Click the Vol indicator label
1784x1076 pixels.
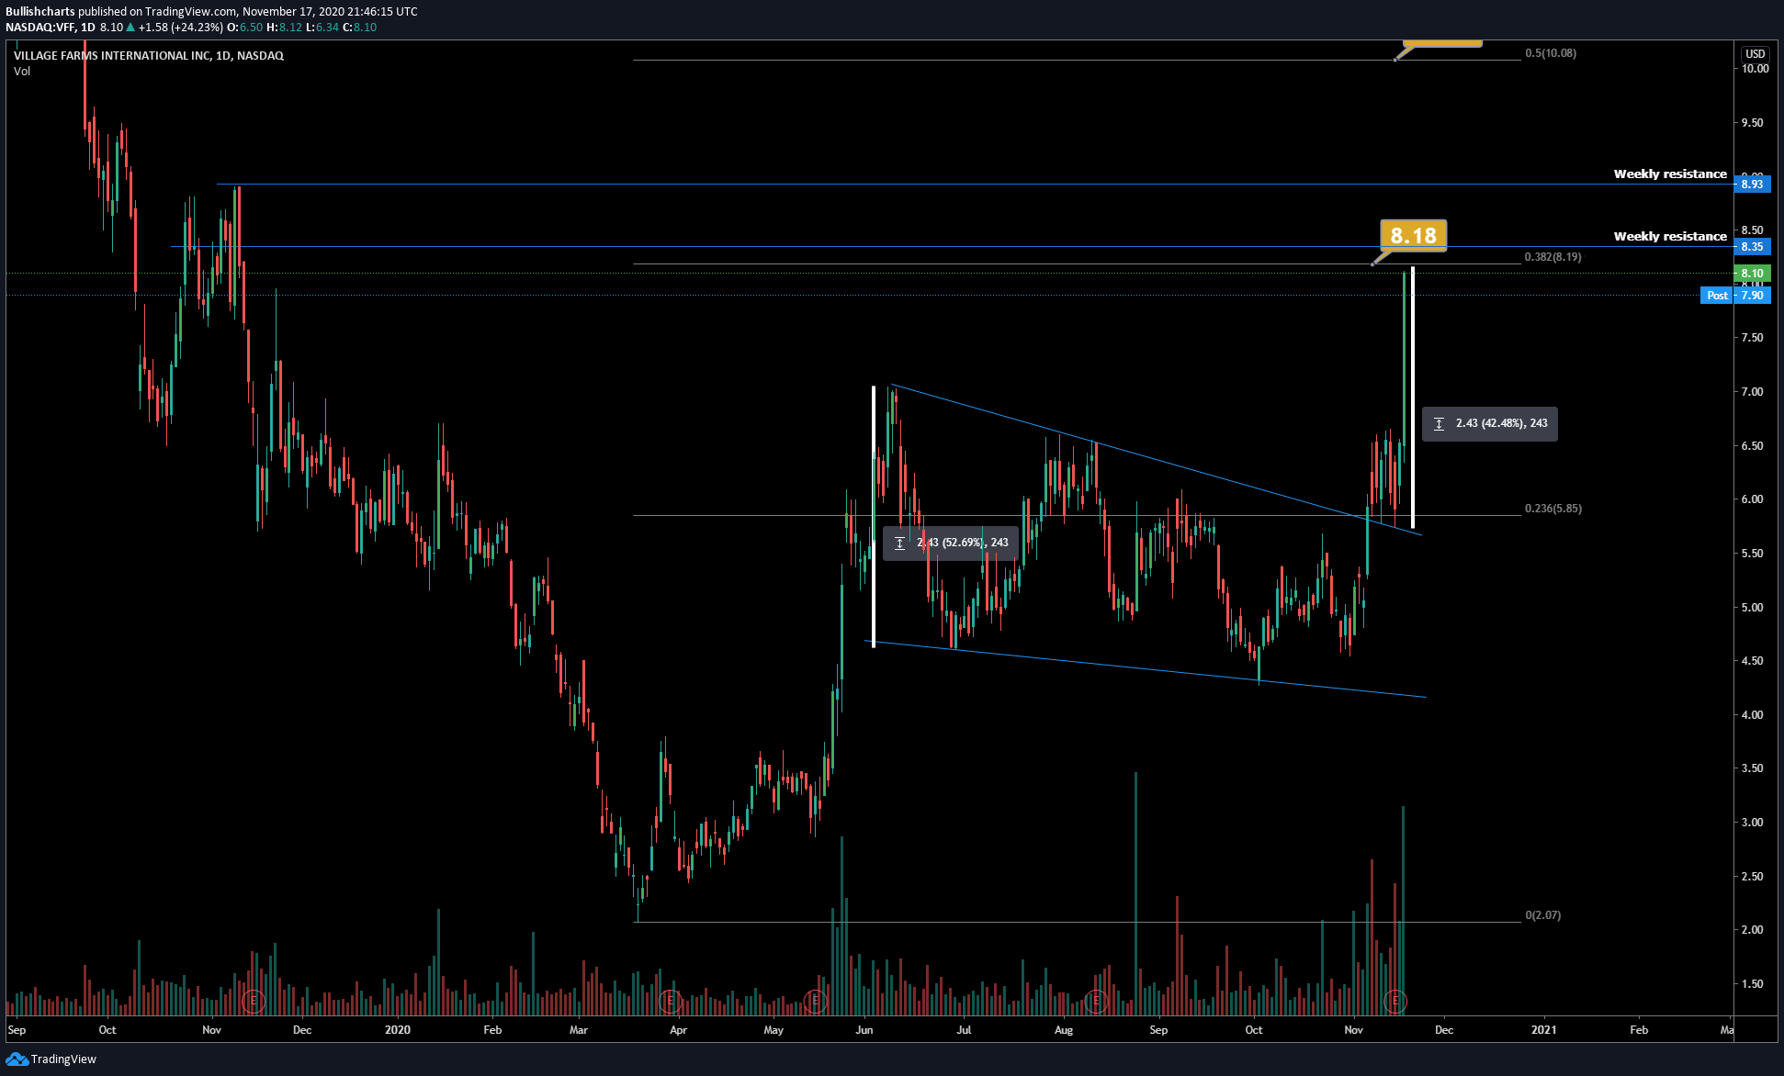tap(22, 72)
